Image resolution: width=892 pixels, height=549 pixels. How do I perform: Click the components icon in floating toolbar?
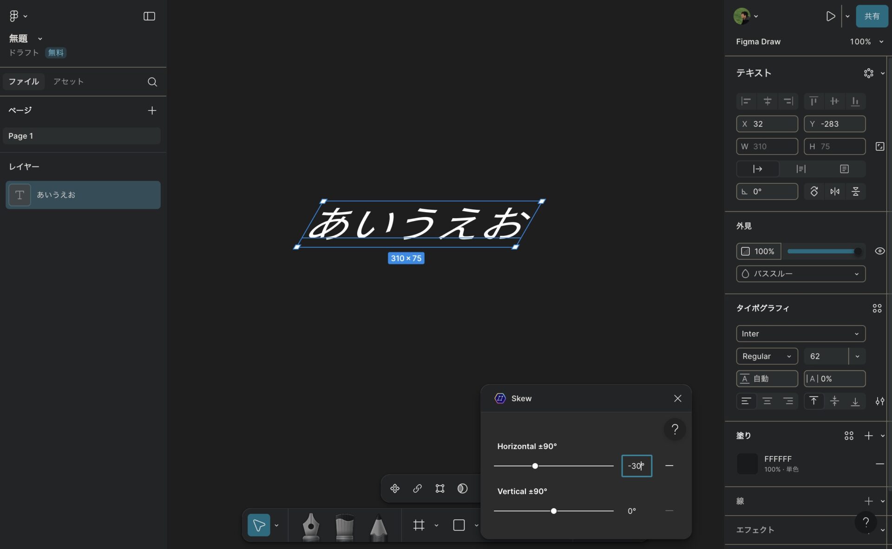click(x=395, y=489)
